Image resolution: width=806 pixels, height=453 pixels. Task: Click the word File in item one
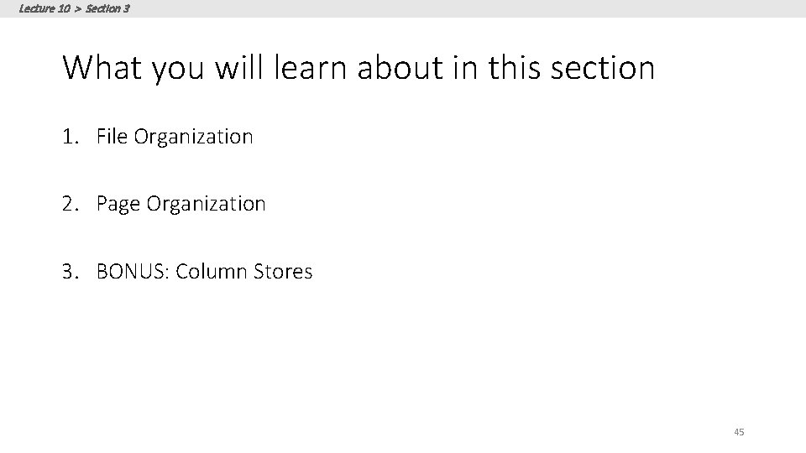tap(109, 136)
